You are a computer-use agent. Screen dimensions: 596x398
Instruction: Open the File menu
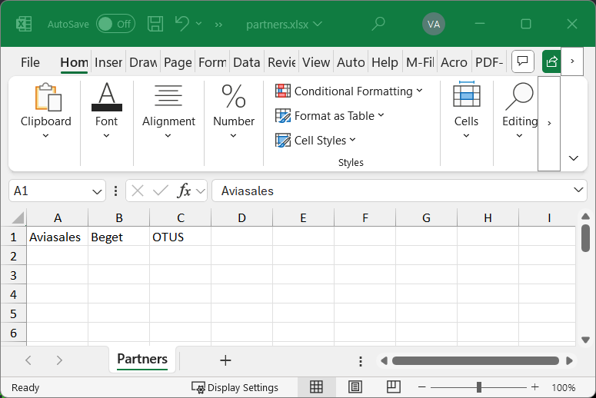30,62
